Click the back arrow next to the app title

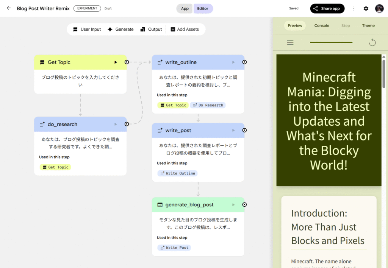coord(9,8)
